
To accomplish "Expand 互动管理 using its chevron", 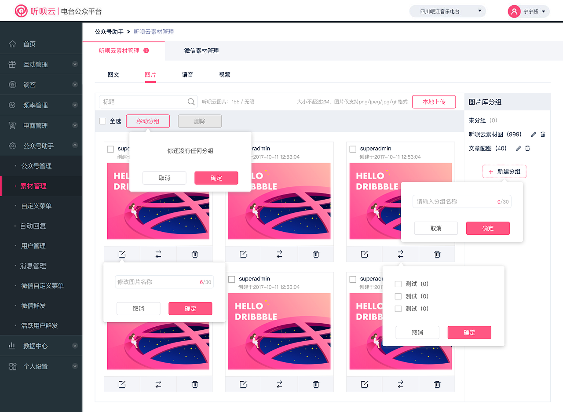I will (75, 64).
